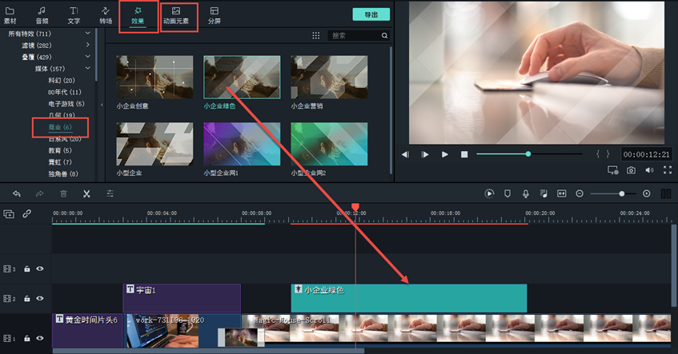Click the timeline zoom out minus icon
Viewport: 678px width, 354px height.
[x=580, y=194]
